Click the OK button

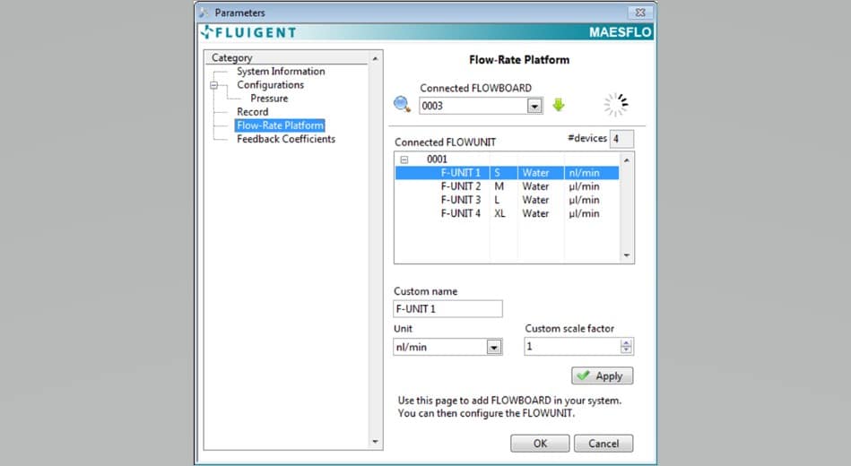pos(540,444)
